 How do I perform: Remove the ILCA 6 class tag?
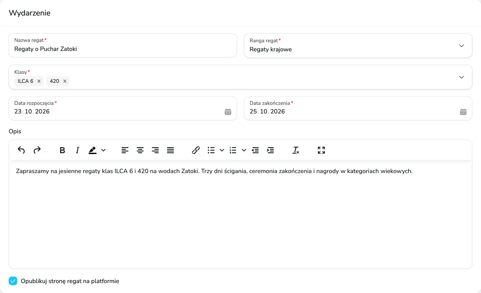(39, 81)
